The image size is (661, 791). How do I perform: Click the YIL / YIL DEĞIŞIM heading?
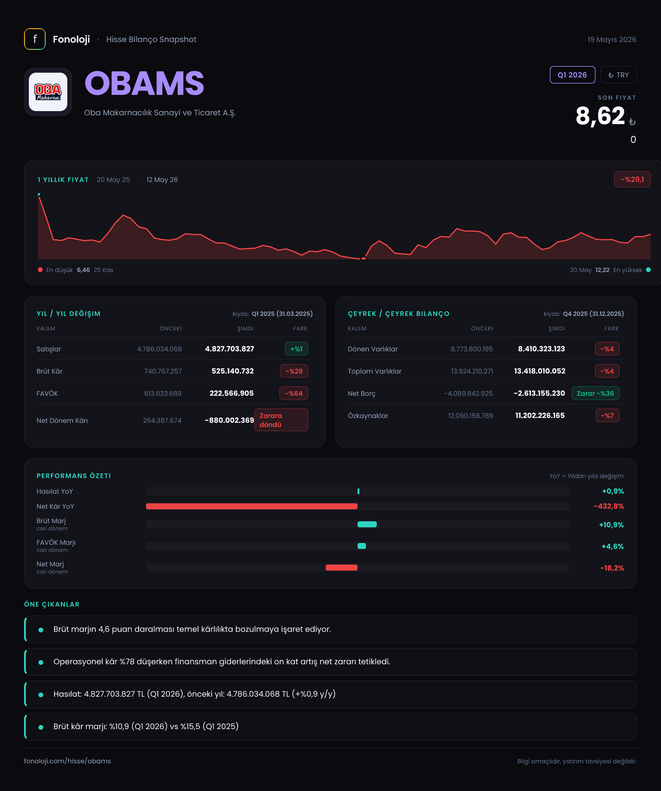coord(69,314)
